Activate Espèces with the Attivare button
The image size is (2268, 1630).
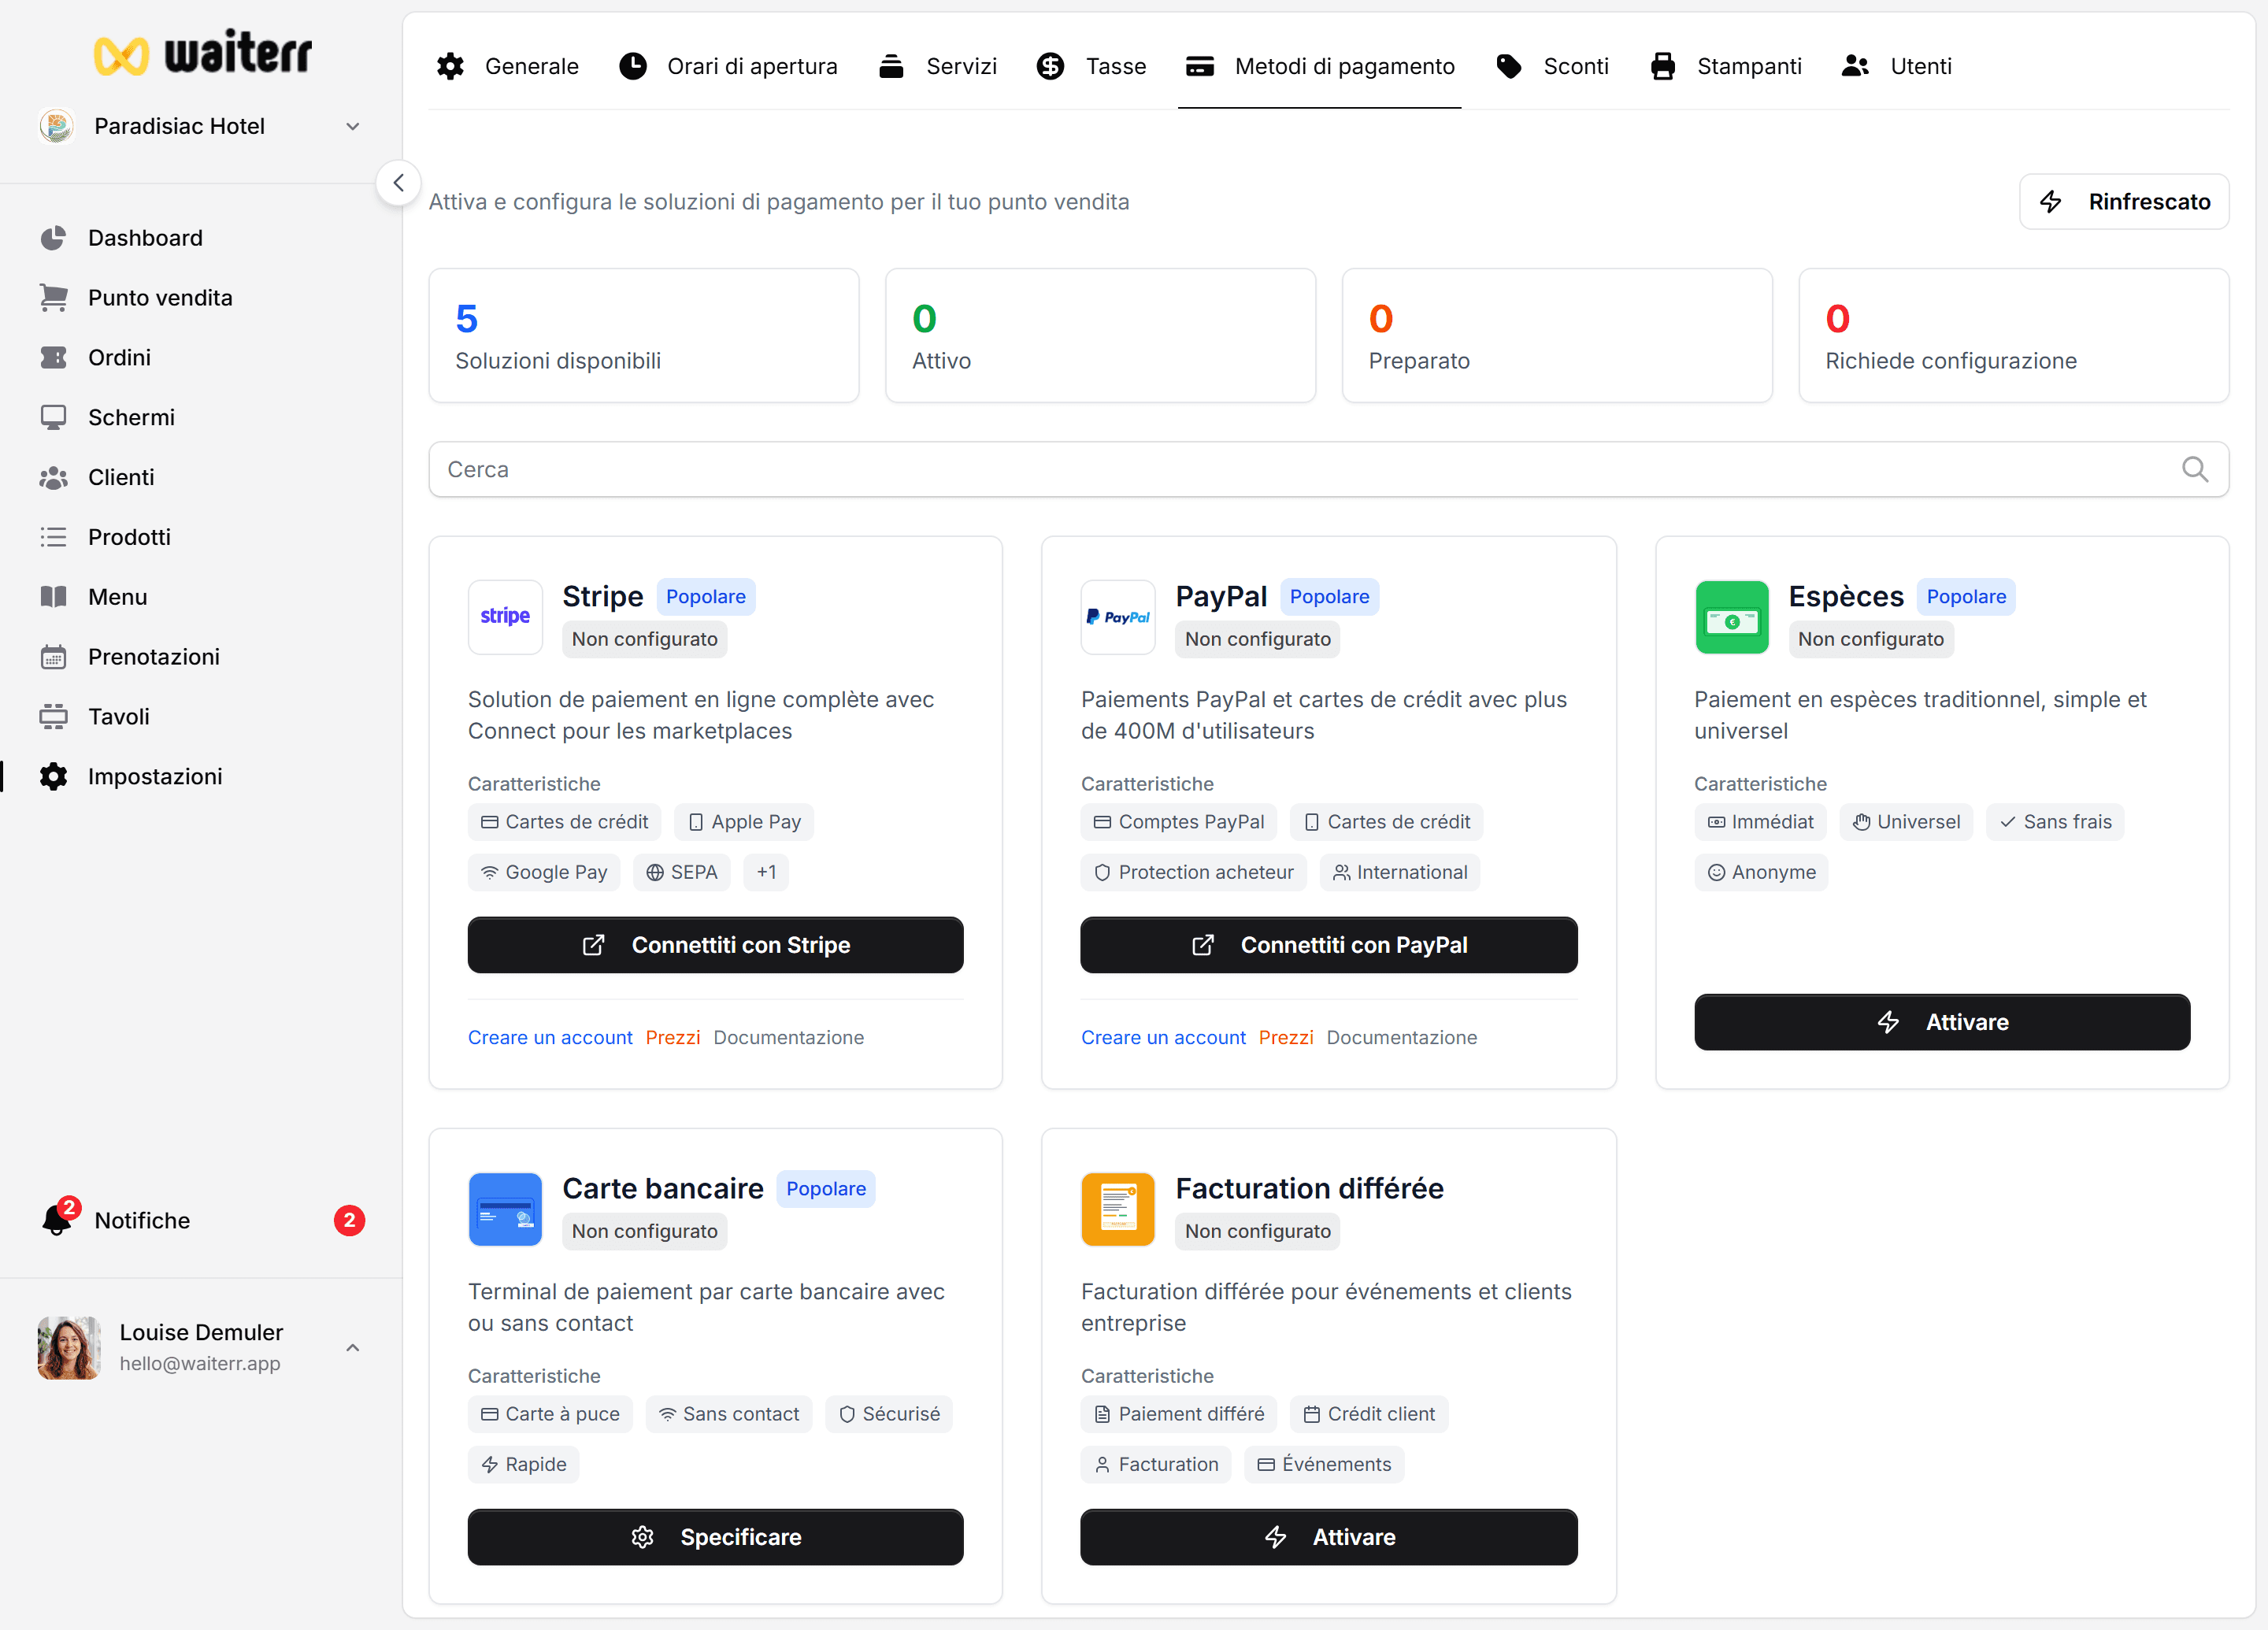tap(1942, 1022)
